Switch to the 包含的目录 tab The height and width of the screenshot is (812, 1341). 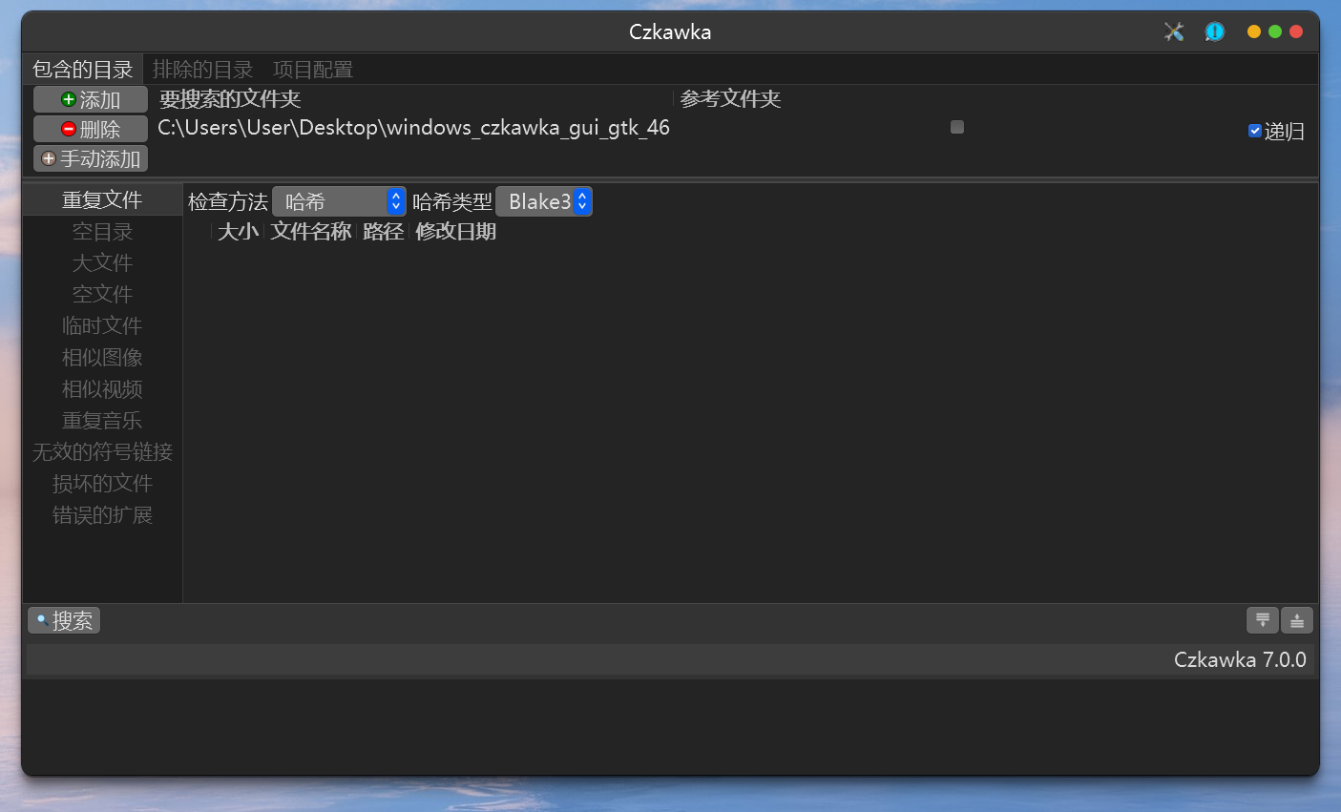83,70
